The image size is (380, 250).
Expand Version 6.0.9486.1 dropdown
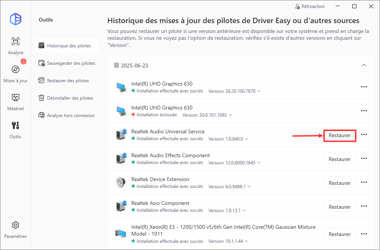tap(249, 186)
